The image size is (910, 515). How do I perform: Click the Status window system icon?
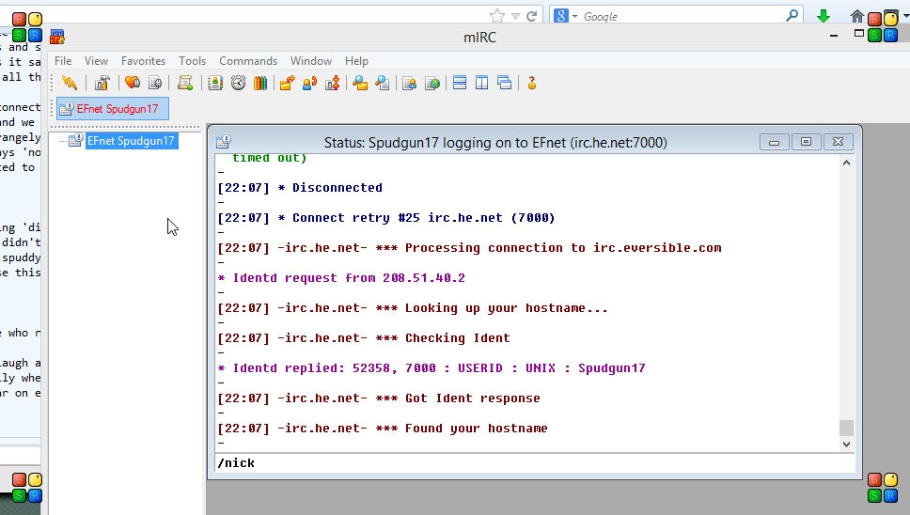pyautogui.click(x=224, y=142)
